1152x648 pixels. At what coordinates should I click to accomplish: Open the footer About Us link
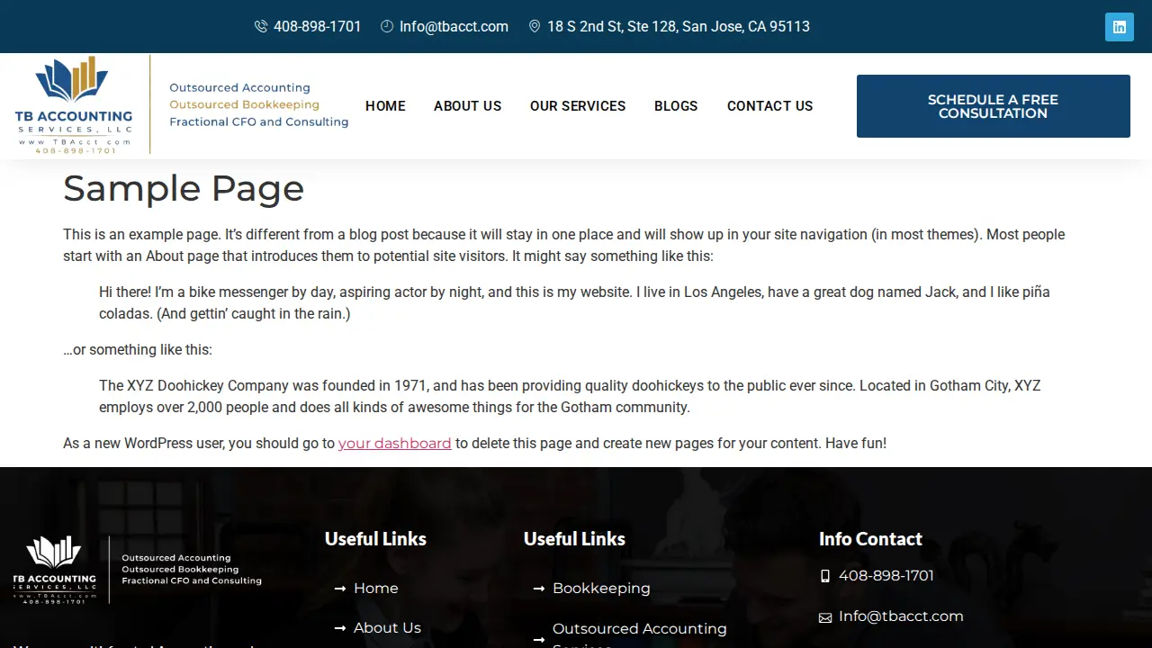coord(387,628)
